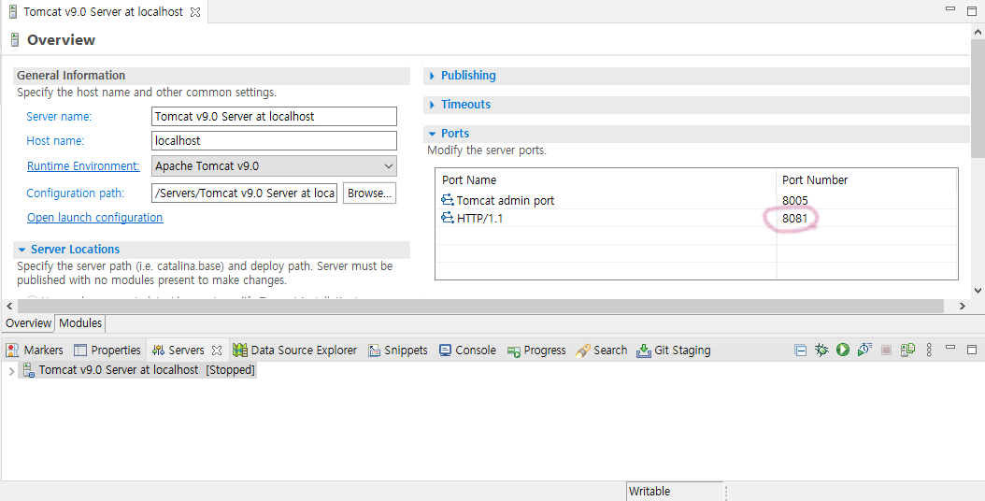The image size is (985, 501).
Task: Collapse the Server Locations section
Action: [22, 250]
